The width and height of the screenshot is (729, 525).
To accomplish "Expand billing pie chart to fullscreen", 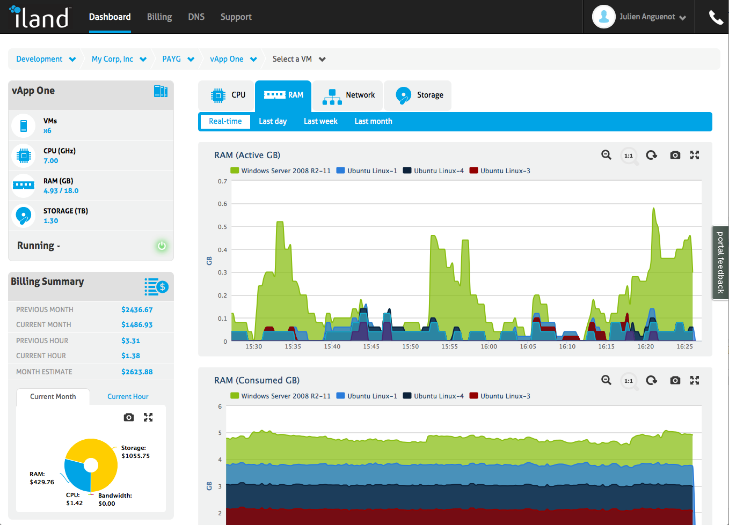I will point(148,417).
